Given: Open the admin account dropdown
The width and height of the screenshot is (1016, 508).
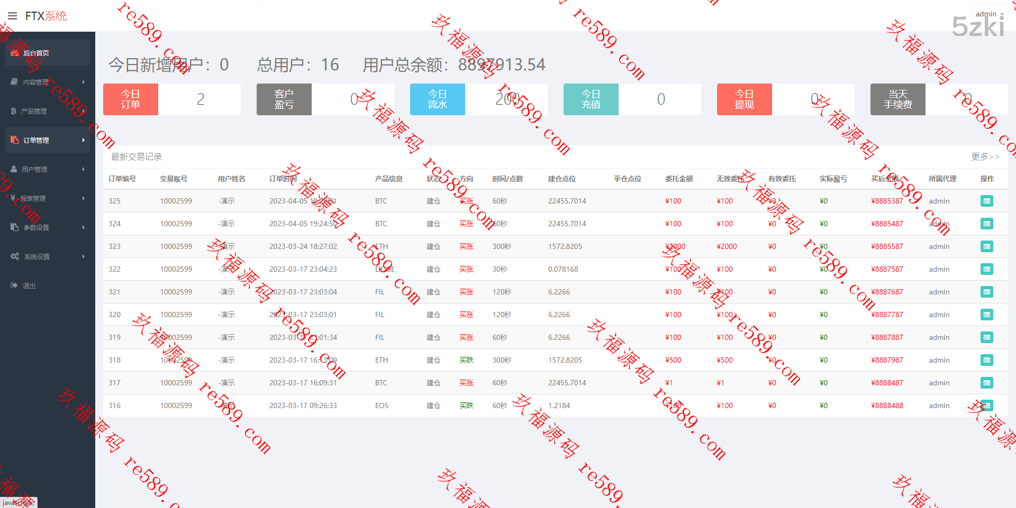Looking at the screenshot, I should coord(989,14).
